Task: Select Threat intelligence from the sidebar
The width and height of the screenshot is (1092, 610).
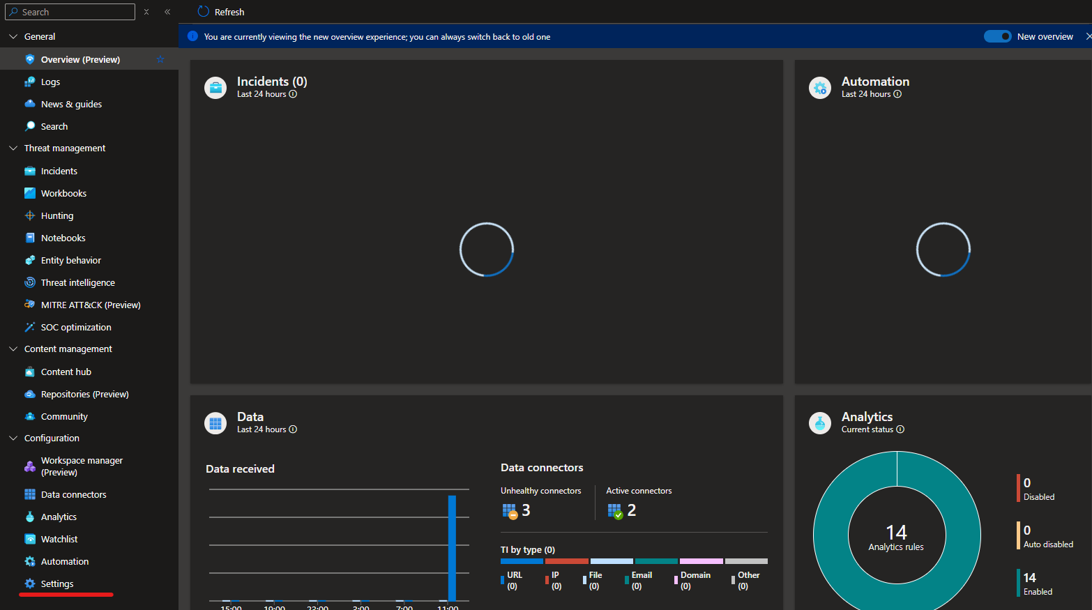Action: click(76, 282)
